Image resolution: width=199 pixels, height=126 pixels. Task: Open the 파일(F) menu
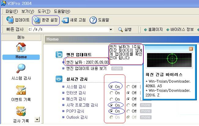coord(12,12)
